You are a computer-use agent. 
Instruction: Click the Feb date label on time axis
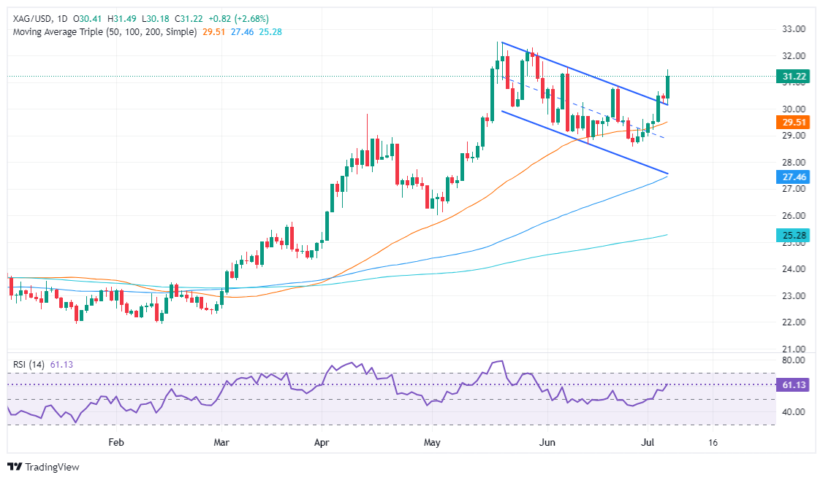coord(116,442)
